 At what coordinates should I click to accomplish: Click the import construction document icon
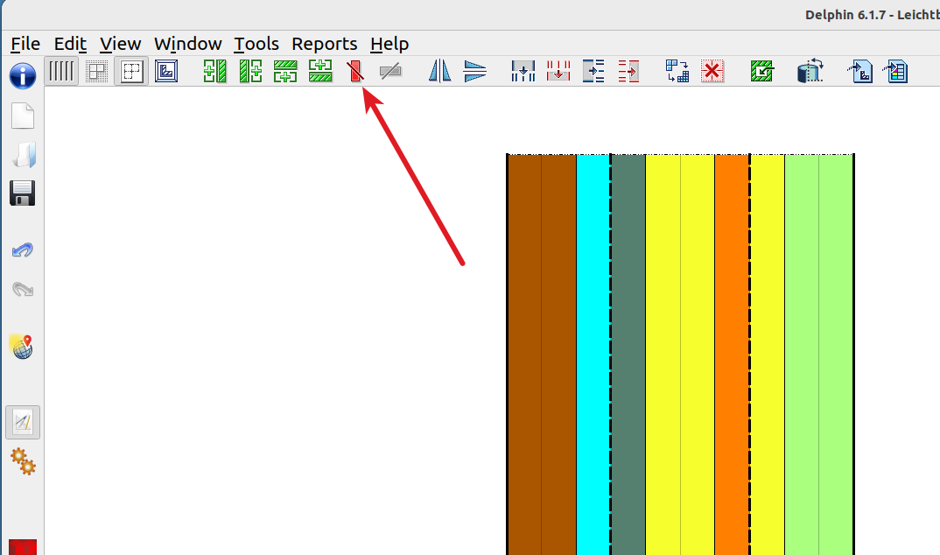pyautogui.click(x=859, y=71)
